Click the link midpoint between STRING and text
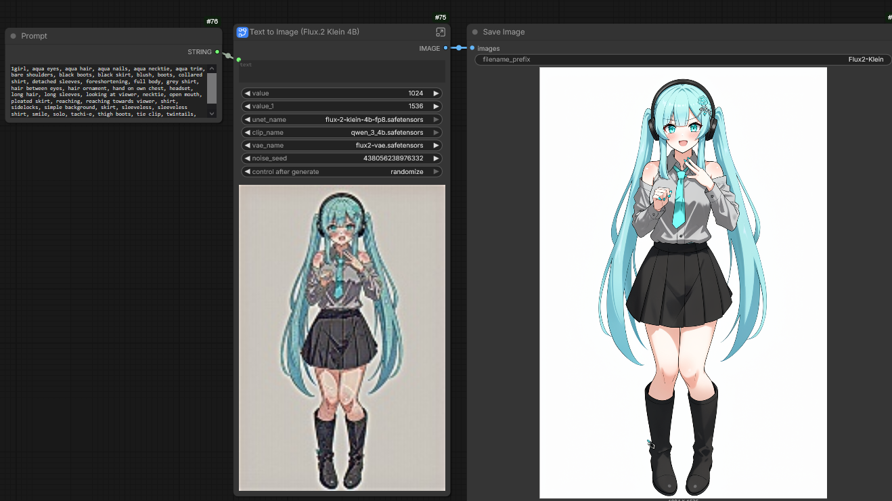 pyautogui.click(x=229, y=56)
